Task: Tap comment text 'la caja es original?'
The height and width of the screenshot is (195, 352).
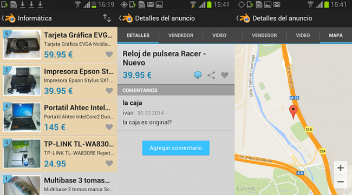Action: click(x=147, y=123)
